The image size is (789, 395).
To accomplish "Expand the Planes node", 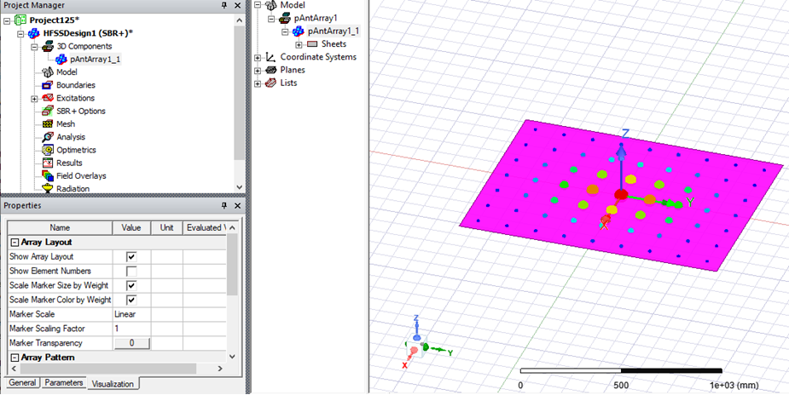I will (258, 71).
